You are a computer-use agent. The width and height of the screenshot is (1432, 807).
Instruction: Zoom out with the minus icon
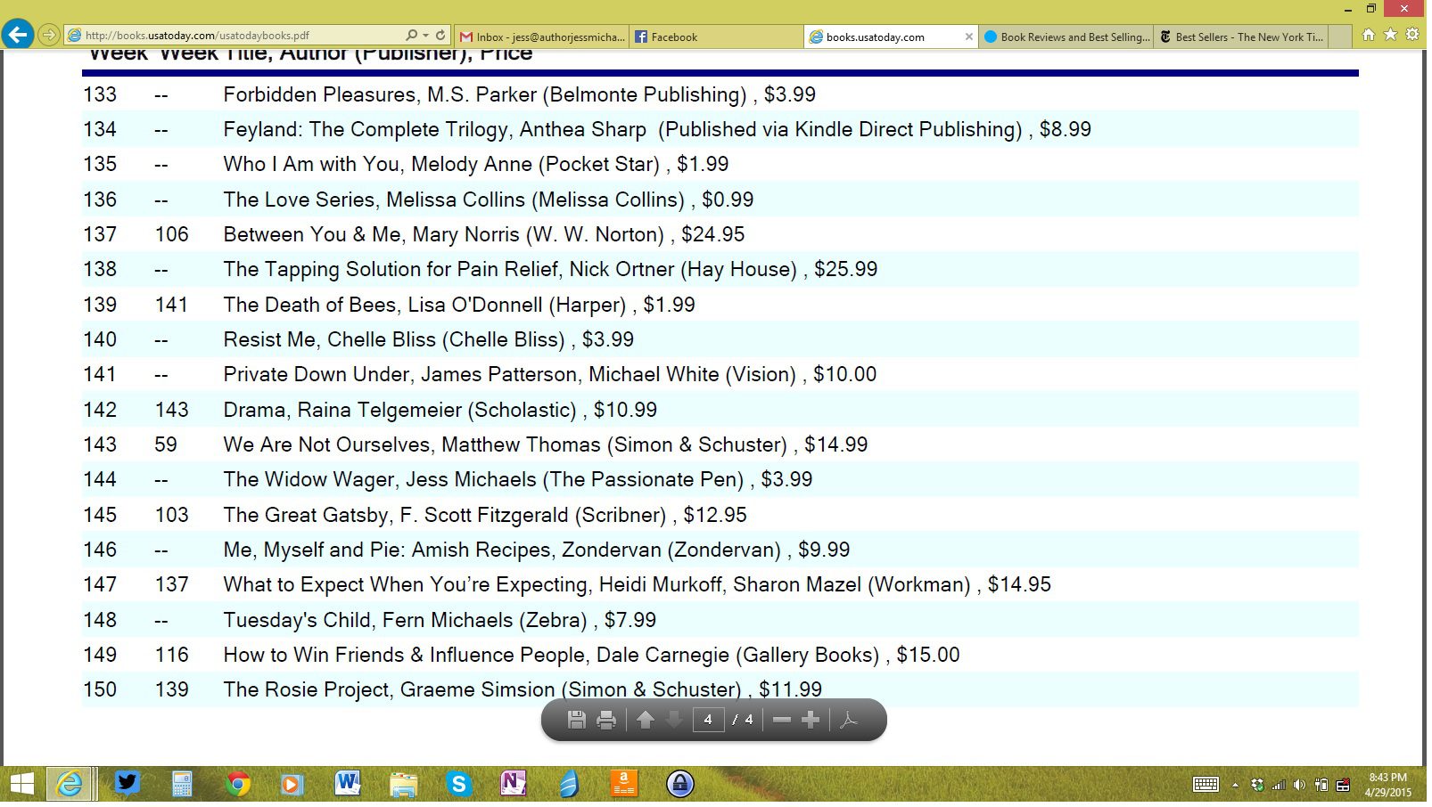[x=782, y=720]
